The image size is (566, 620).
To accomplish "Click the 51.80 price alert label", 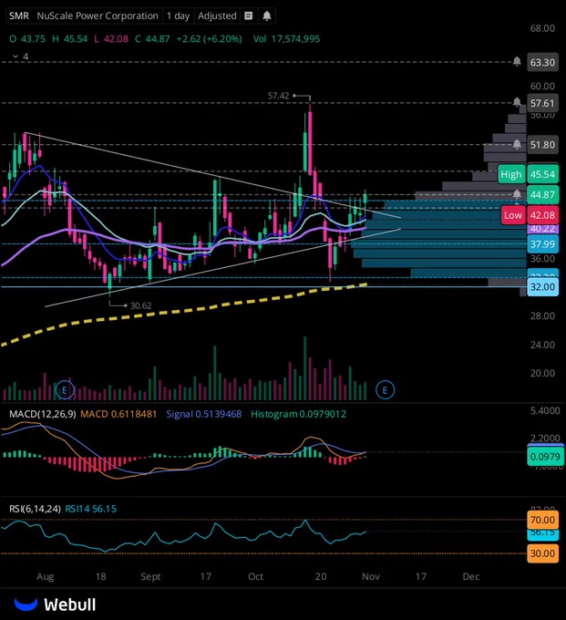I will pyautogui.click(x=542, y=145).
